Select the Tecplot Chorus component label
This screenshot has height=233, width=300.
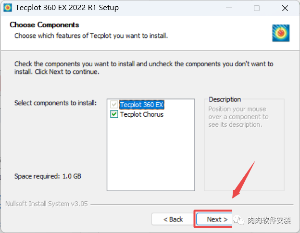point(141,114)
